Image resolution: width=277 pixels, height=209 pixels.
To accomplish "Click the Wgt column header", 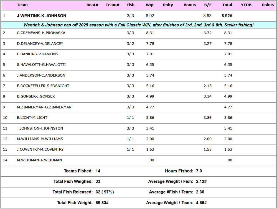I will coord(150,5).
